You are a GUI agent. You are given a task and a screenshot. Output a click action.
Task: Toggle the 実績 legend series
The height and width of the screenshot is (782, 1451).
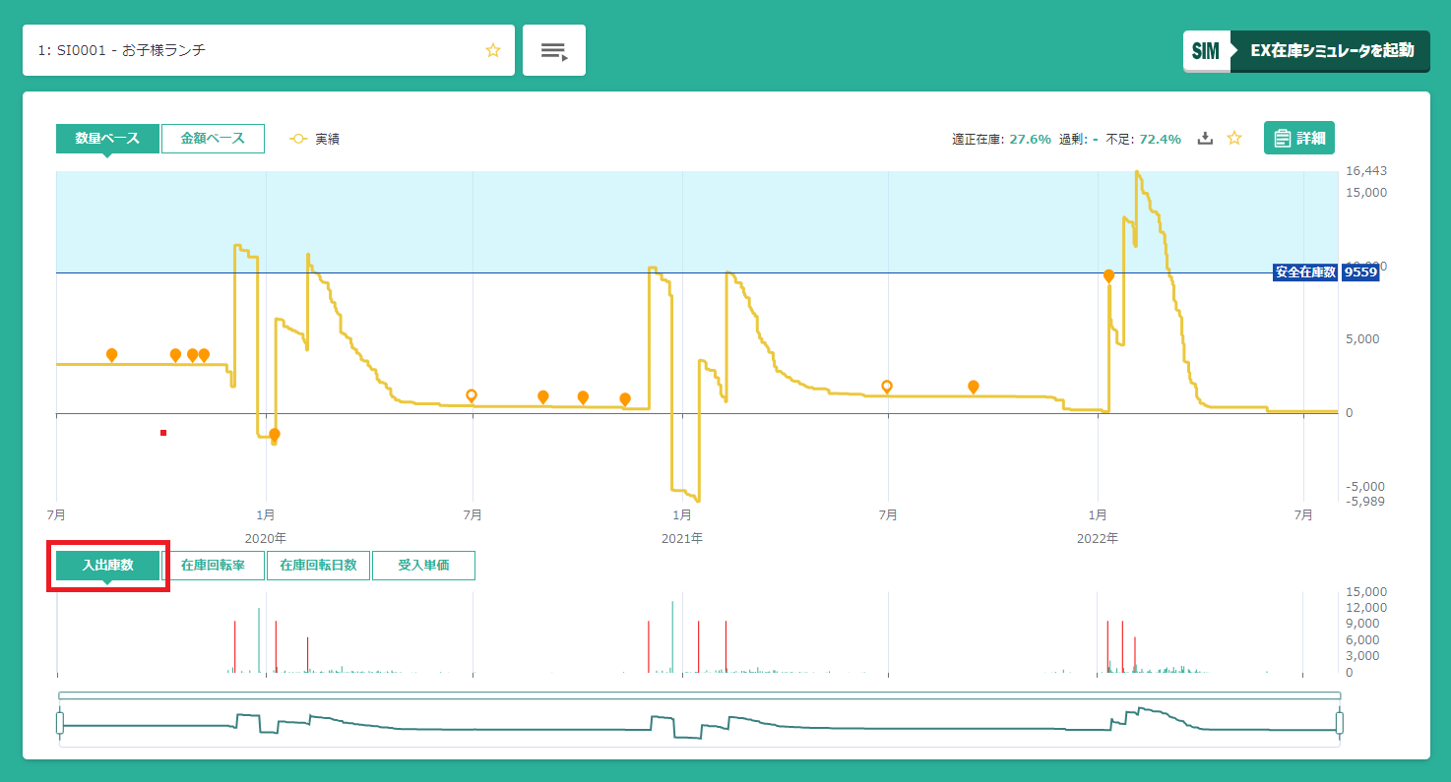[x=314, y=140]
